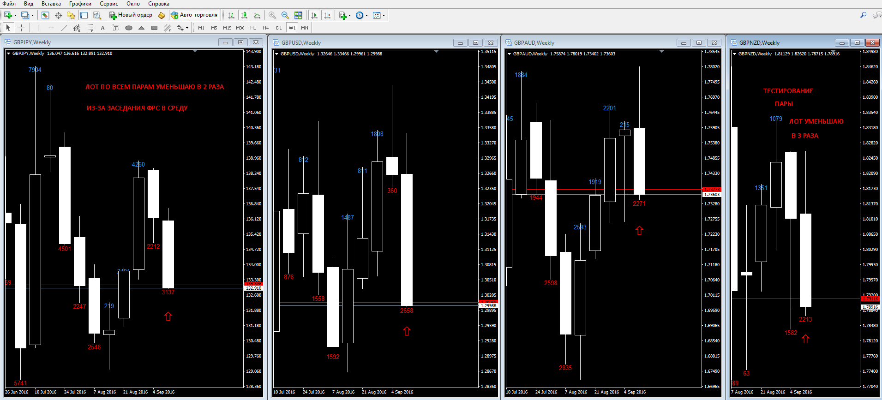Select the Text 'A' tool

[x=103, y=28]
